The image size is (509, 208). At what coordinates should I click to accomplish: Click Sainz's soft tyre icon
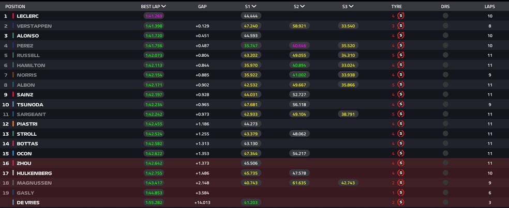[x=401, y=94]
